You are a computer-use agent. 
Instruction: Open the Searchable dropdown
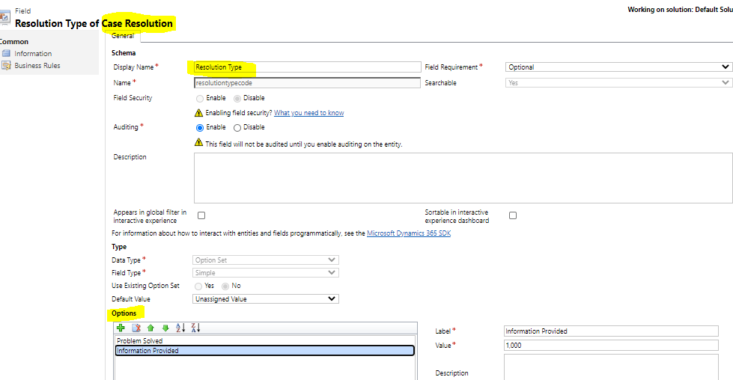coord(618,83)
